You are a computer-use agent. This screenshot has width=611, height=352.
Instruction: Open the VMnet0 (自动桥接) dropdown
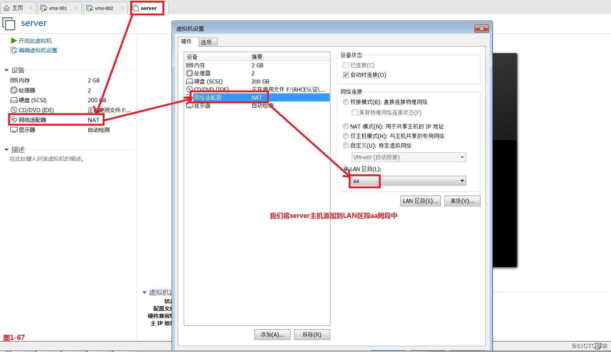click(x=409, y=157)
